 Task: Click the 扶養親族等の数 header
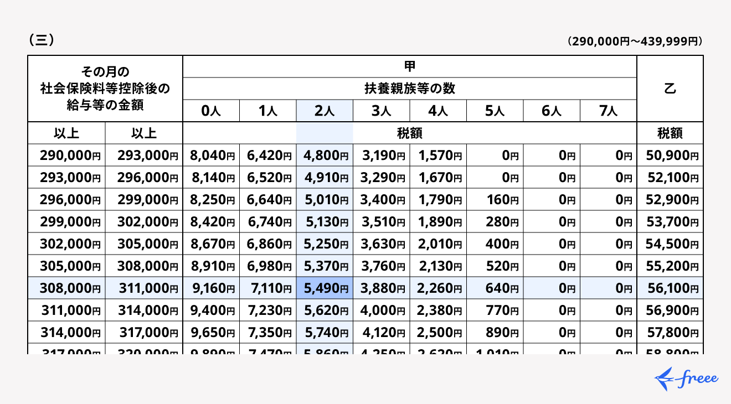tap(410, 89)
